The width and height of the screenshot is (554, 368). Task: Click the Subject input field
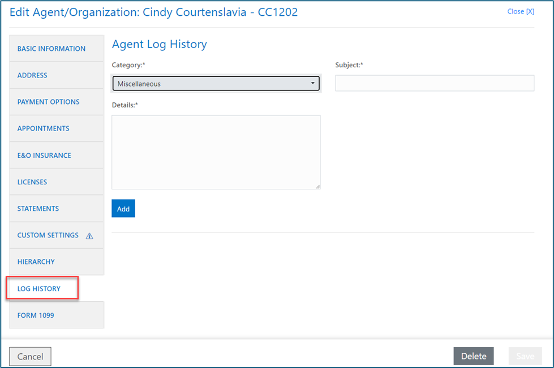click(x=435, y=83)
